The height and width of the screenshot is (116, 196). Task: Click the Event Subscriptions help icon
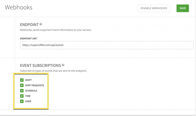point(63,65)
